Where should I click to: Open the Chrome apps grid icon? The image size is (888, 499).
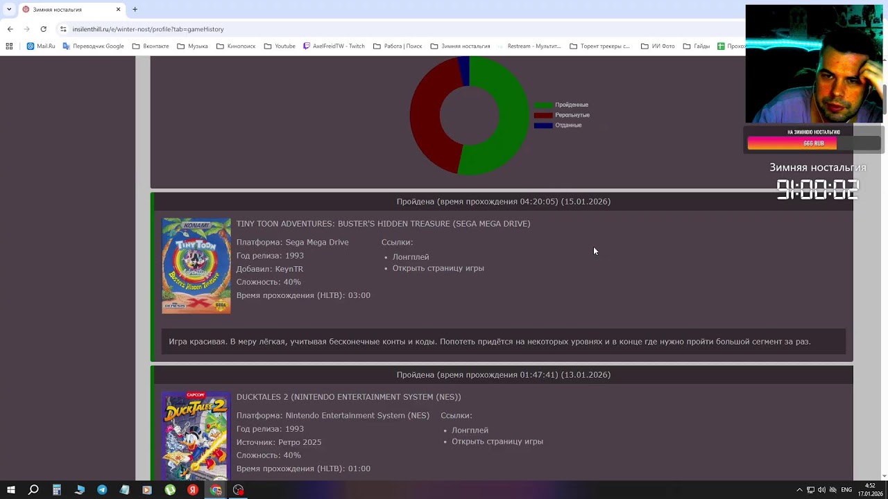(x=9, y=46)
